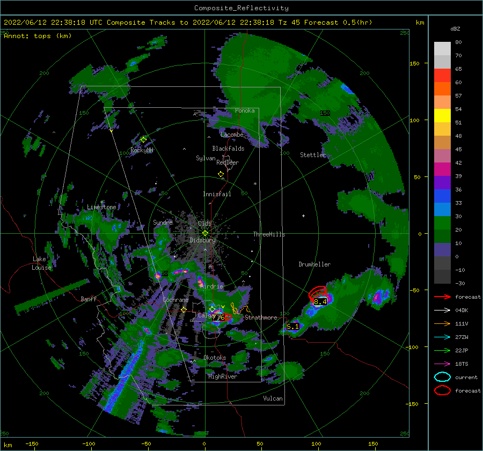
Task: Click the 8.4 storm top label
Action: click(320, 302)
